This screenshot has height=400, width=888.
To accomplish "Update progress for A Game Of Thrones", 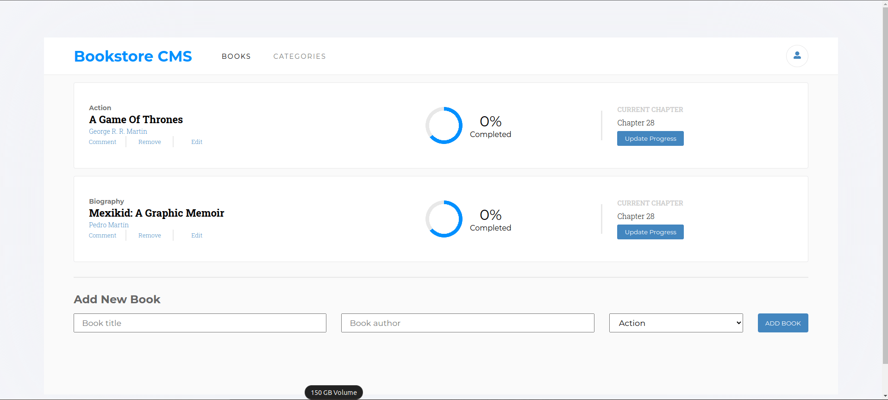I will 650,138.
